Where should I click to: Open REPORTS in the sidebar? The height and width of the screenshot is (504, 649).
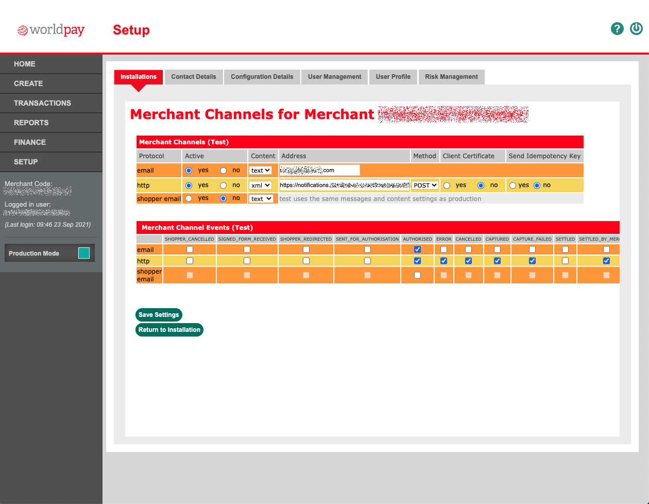tap(32, 123)
